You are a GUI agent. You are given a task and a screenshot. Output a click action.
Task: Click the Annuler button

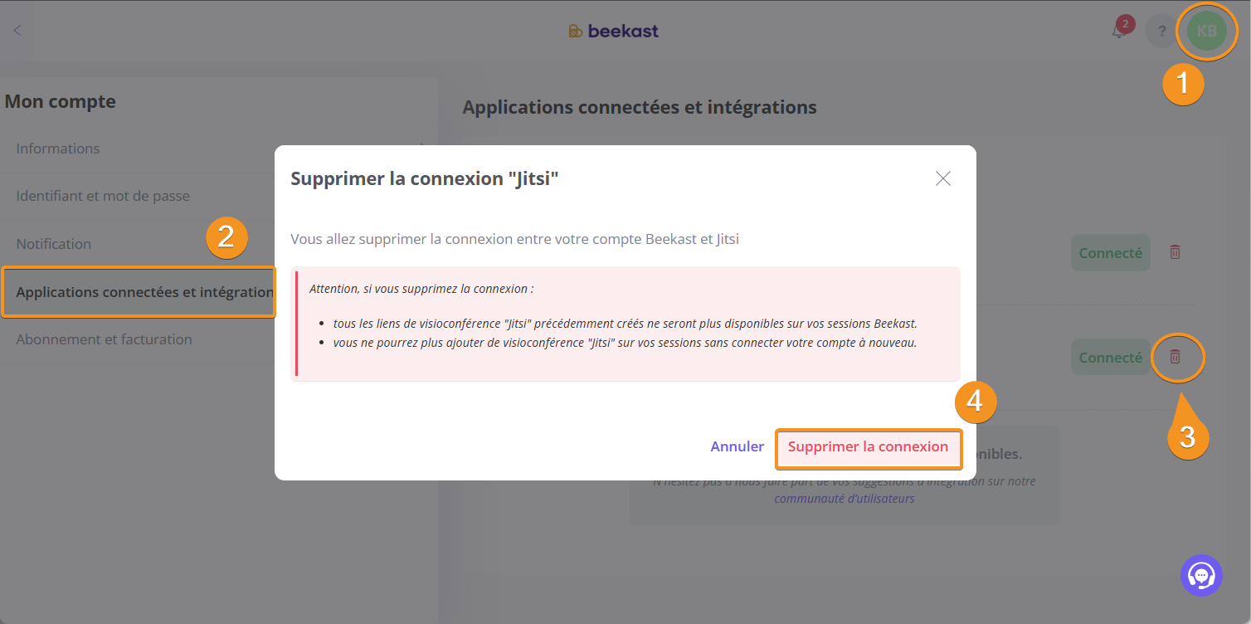[737, 446]
